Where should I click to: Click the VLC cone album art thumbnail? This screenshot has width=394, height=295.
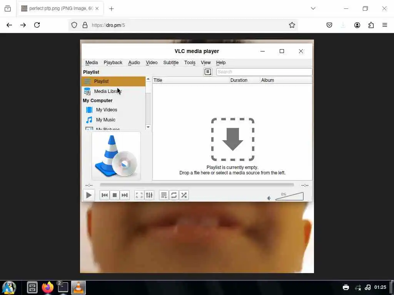click(116, 156)
